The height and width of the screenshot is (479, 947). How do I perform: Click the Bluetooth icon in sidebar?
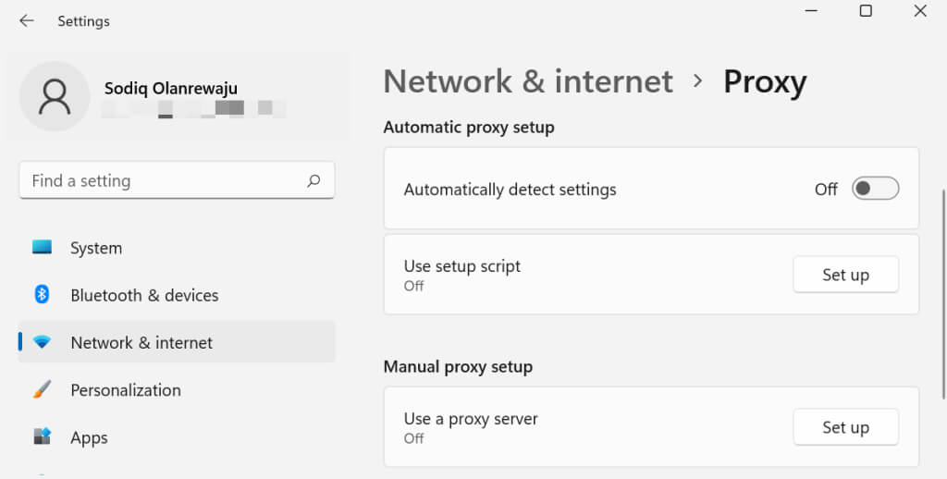coord(42,295)
